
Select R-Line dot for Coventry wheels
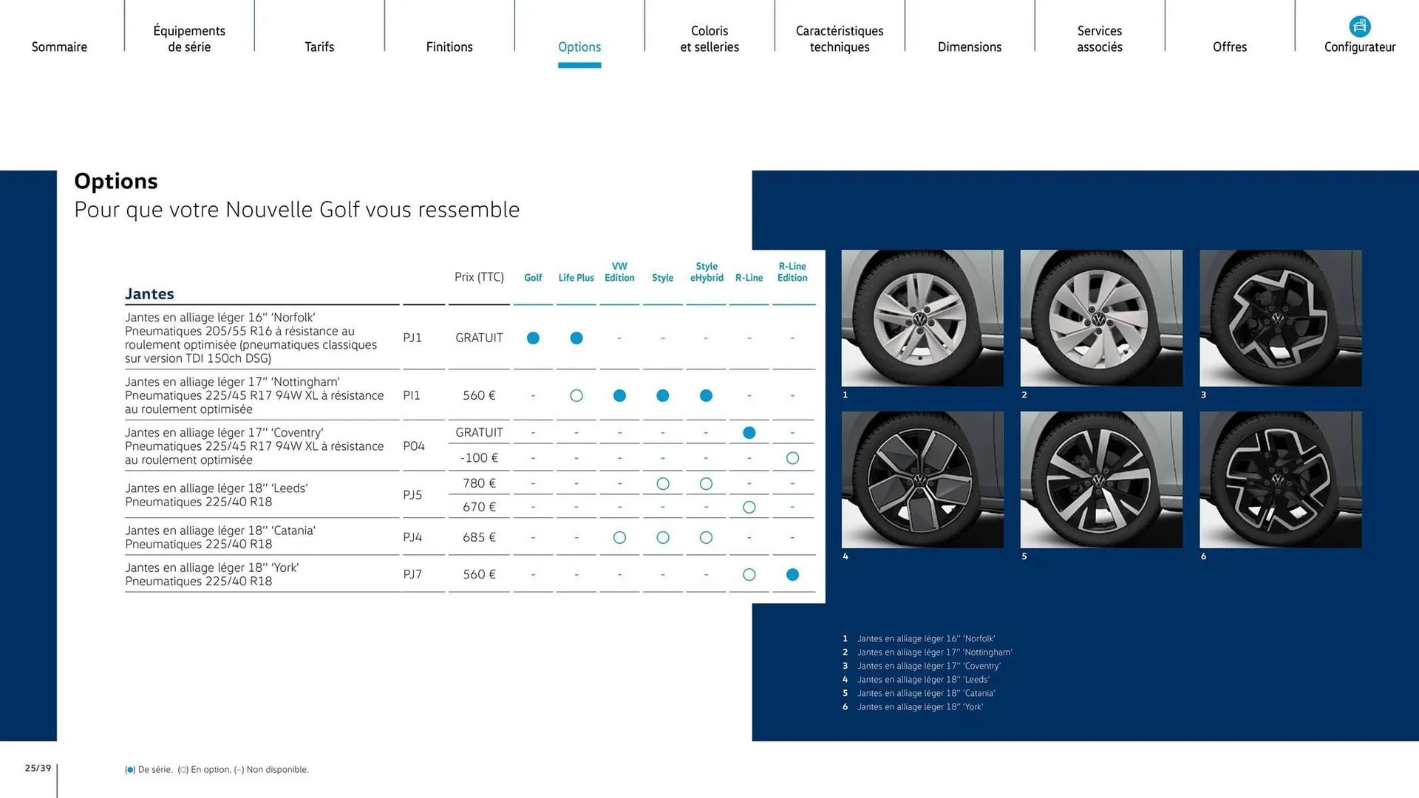(x=749, y=432)
